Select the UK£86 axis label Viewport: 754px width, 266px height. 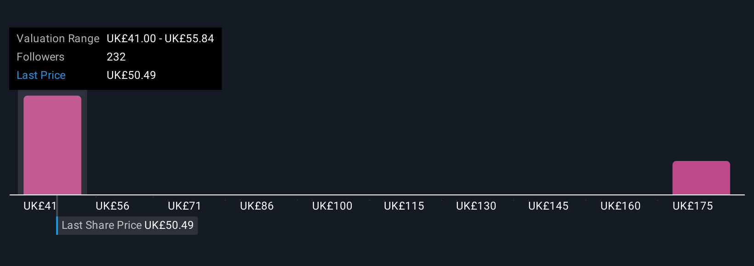[x=257, y=206]
